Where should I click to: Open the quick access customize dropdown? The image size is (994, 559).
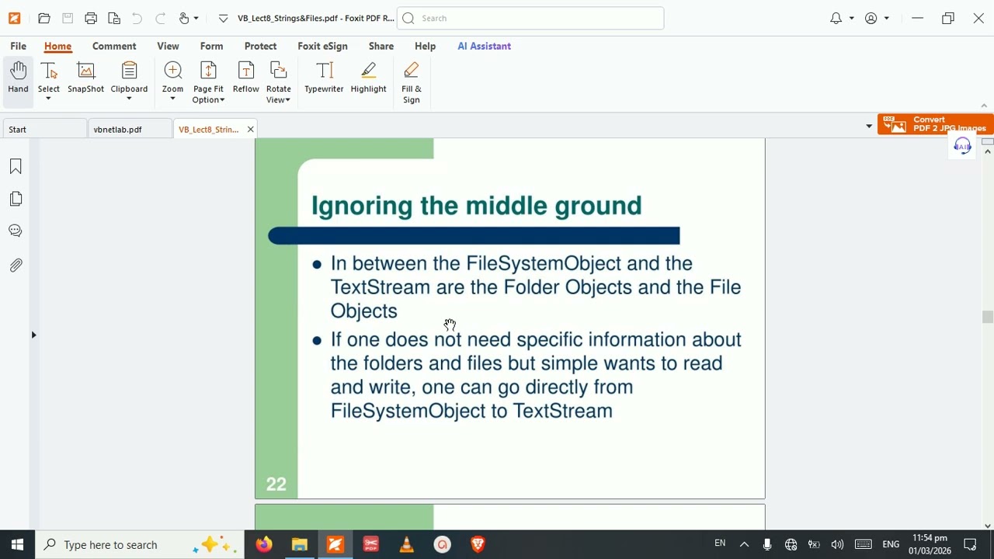[x=223, y=18]
